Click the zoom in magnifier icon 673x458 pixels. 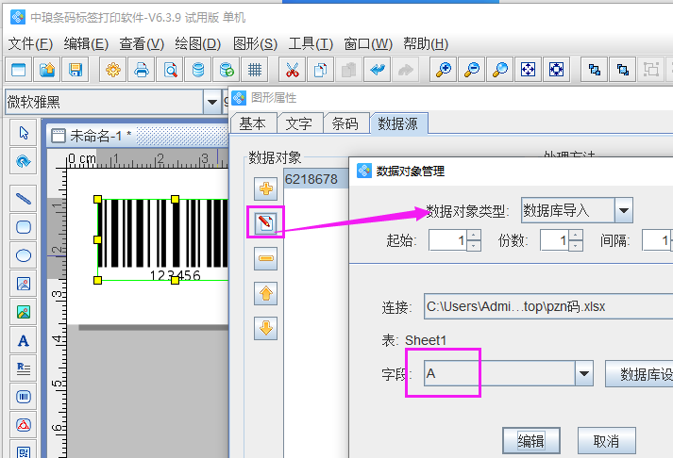(443, 70)
